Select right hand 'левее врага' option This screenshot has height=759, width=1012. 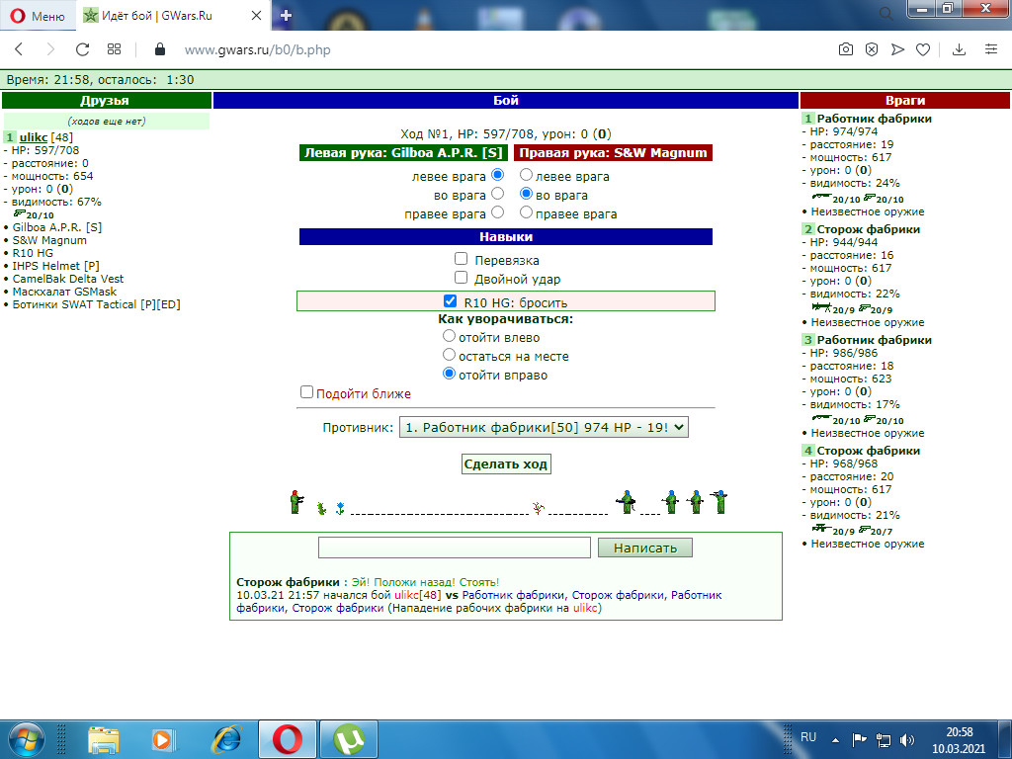pyautogui.click(x=526, y=174)
